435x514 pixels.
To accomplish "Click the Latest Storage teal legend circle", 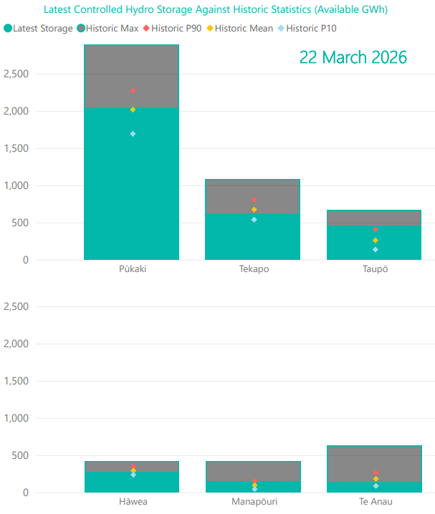I will (8, 29).
